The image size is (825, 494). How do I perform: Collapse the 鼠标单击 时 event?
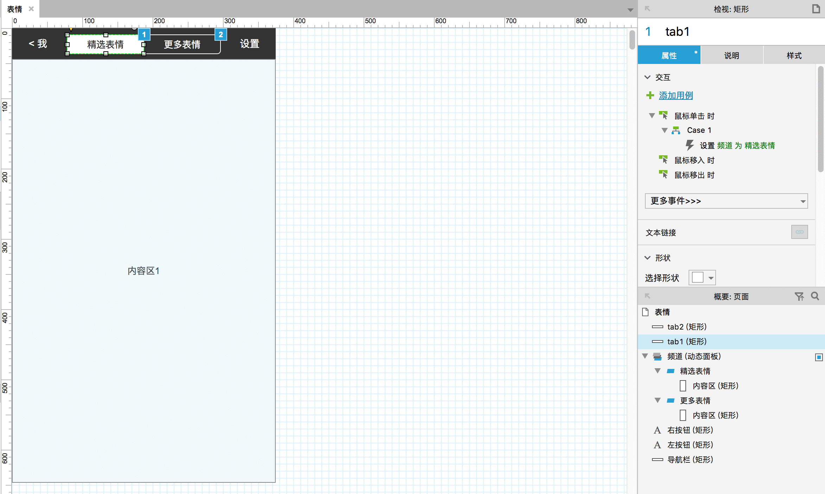tap(652, 116)
